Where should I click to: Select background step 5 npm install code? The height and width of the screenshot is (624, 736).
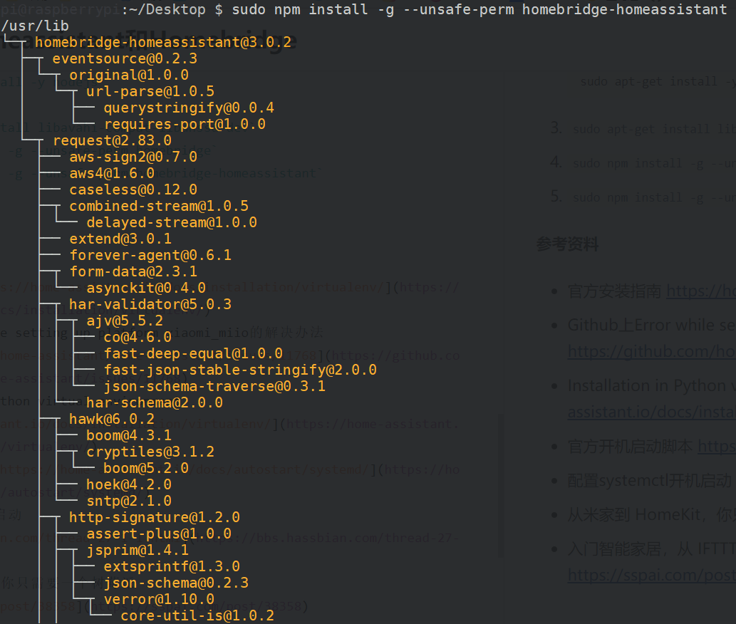654,197
